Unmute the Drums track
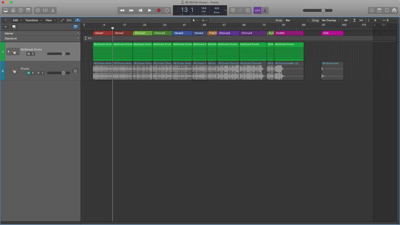This screenshot has width=400, height=225. pyautogui.click(x=28, y=73)
